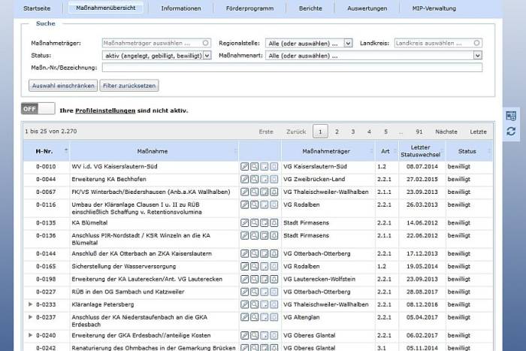Open the Regionalstelle dropdown
The height and width of the screenshot is (351, 526).
309,44
